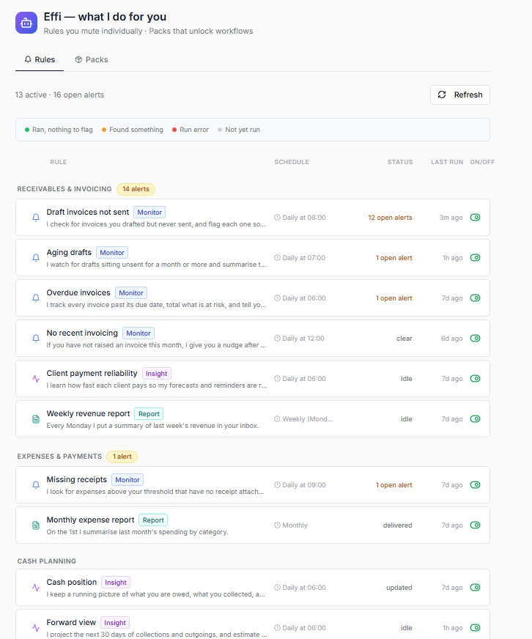Open 1 open alert for Missing receipts
Screen dimensions: 532x639
click(394, 485)
